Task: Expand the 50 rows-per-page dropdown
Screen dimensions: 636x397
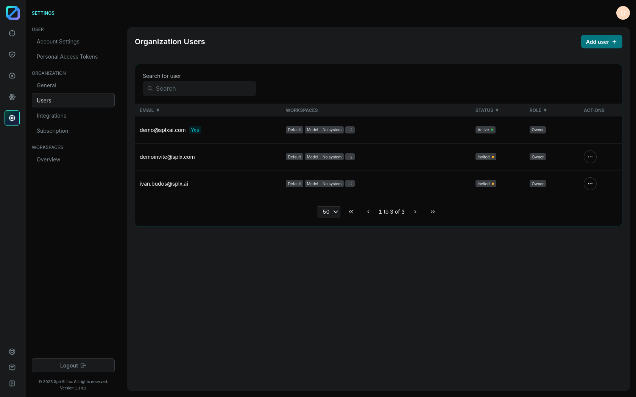Action: (329, 212)
